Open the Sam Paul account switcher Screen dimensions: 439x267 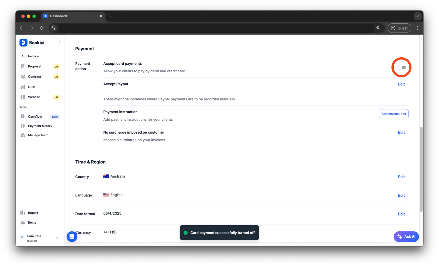(x=57, y=238)
